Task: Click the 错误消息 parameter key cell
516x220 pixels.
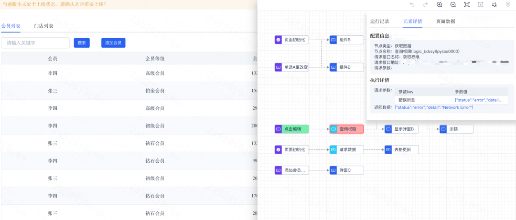Action: 407,100
